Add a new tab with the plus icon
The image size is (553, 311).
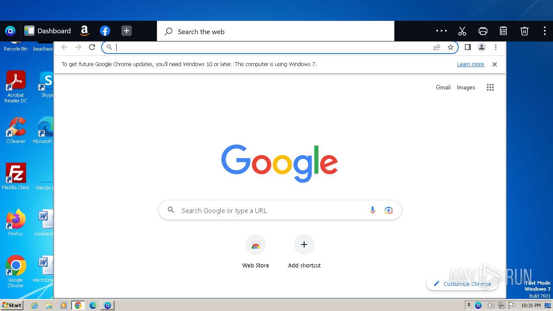(x=126, y=31)
